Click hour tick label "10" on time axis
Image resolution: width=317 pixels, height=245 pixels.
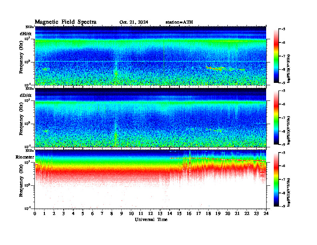131,214
